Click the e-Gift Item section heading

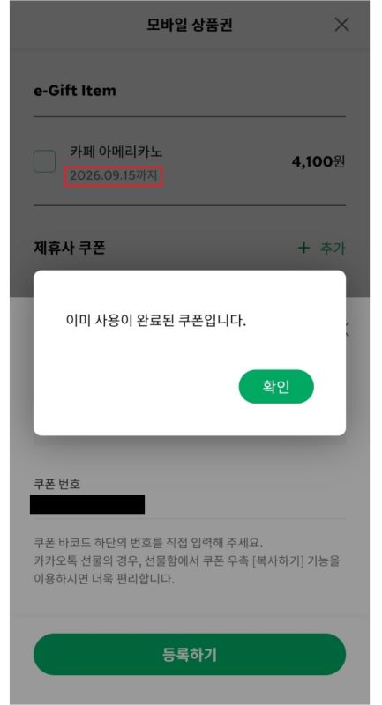click(x=75, y=91)
